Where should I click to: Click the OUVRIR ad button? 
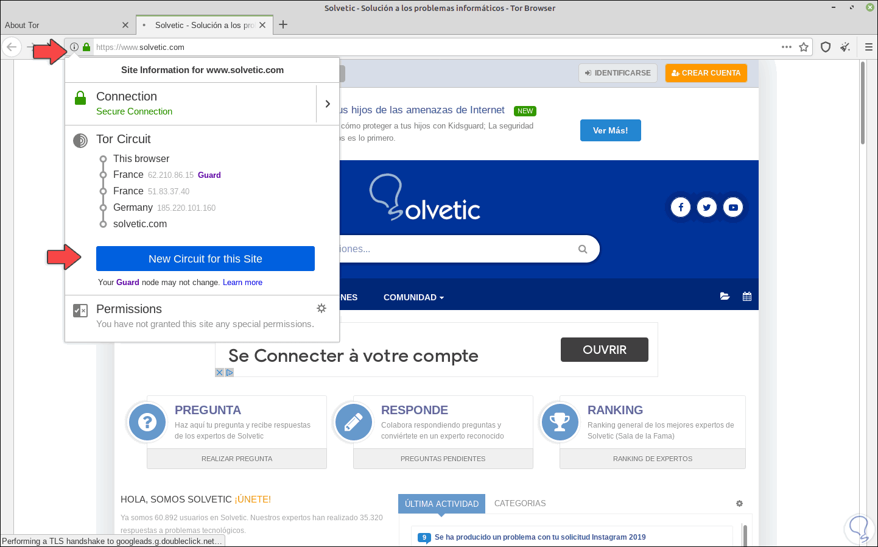point(605,350)
